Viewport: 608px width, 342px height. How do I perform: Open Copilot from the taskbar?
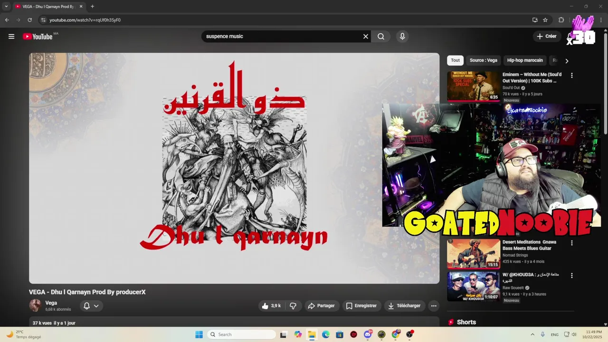[x=298, y=334]
